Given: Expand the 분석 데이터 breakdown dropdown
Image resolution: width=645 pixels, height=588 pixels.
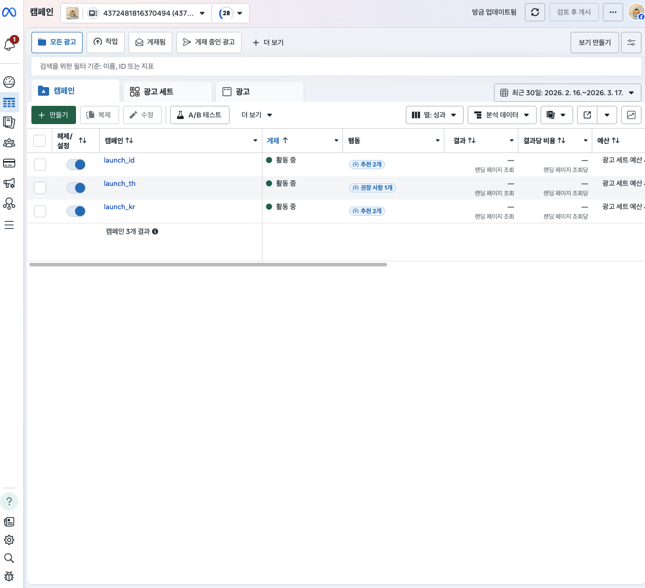Looking at the screenshot, I should [502, 115].
